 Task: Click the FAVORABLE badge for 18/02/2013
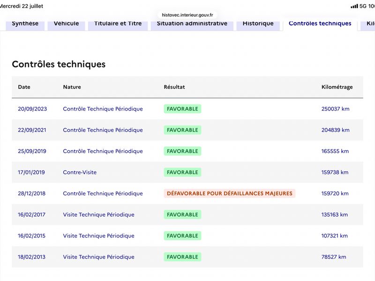182,257
